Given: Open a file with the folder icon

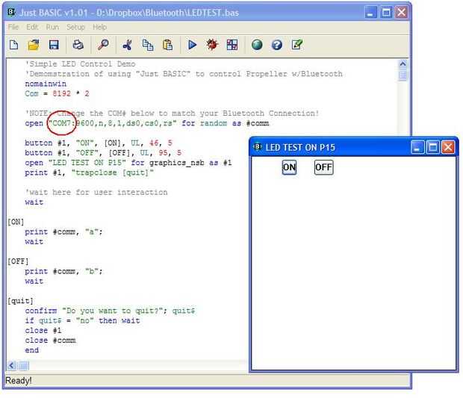Looking at the screenshot, I should pos(34,45).
